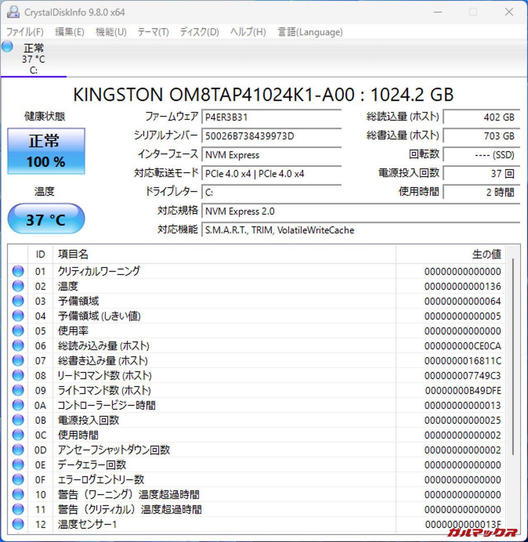Click status icon for 総書き込み量 (ホスト) row

(x=18, y=361)
